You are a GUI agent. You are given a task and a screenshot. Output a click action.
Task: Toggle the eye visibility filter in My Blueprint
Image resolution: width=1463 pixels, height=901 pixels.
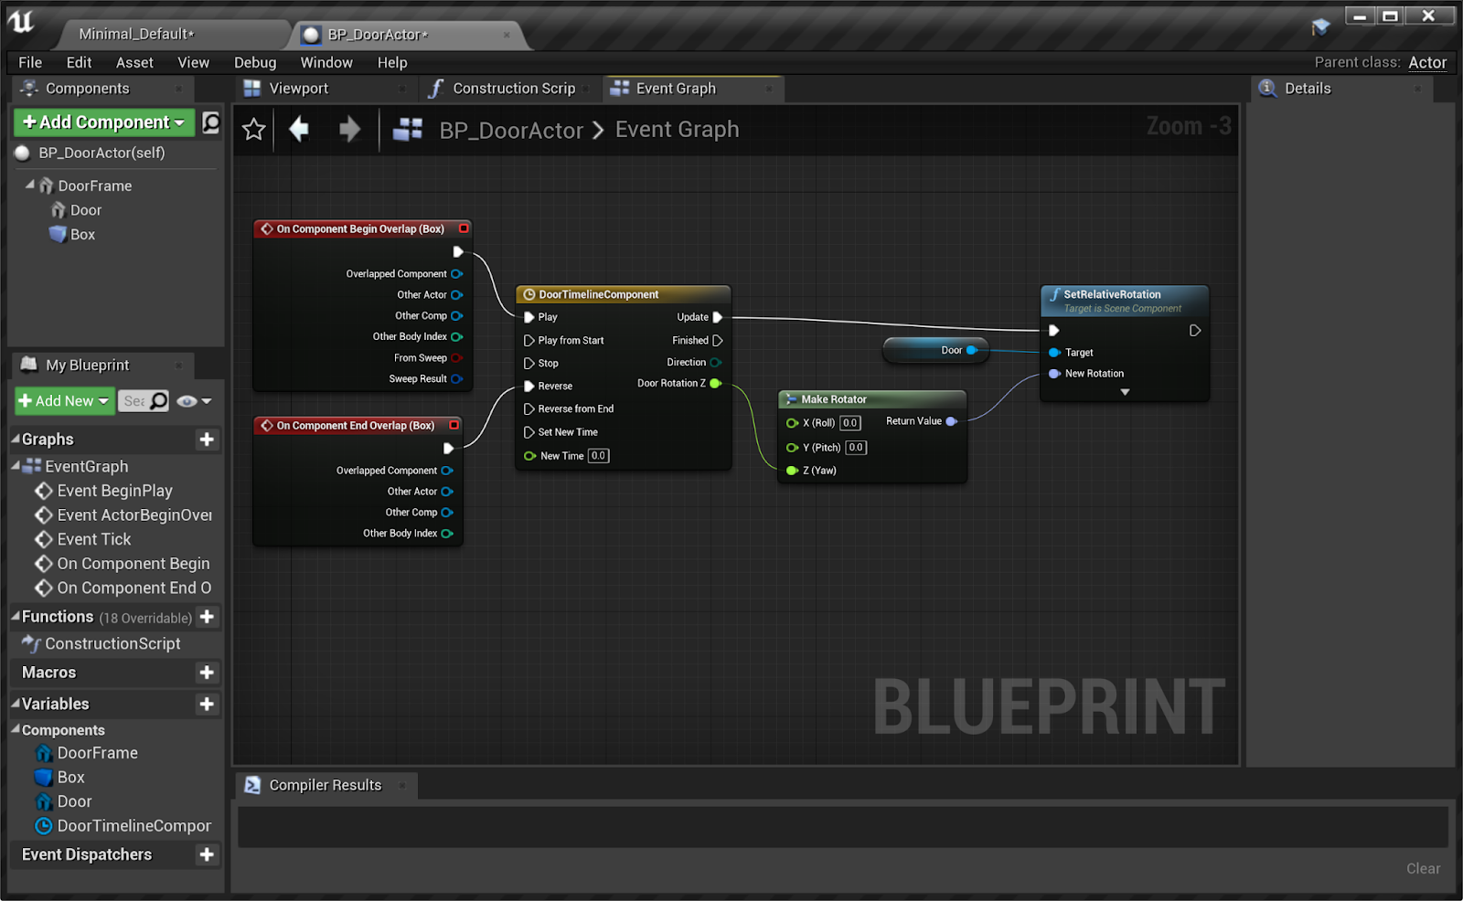[x=187, y=401]
